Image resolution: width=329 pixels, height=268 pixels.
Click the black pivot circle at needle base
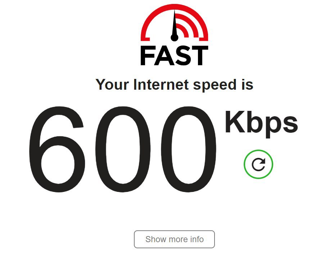click(174, 38)
